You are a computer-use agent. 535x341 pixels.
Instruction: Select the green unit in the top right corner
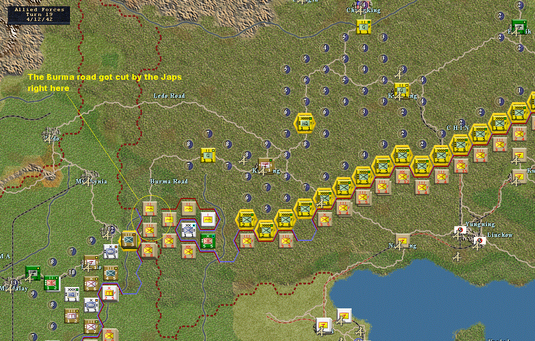519,27
